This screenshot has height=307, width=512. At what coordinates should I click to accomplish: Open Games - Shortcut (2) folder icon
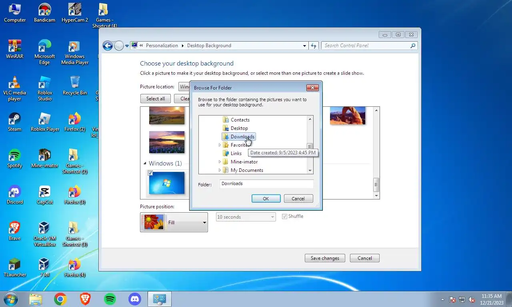(74, 161)
